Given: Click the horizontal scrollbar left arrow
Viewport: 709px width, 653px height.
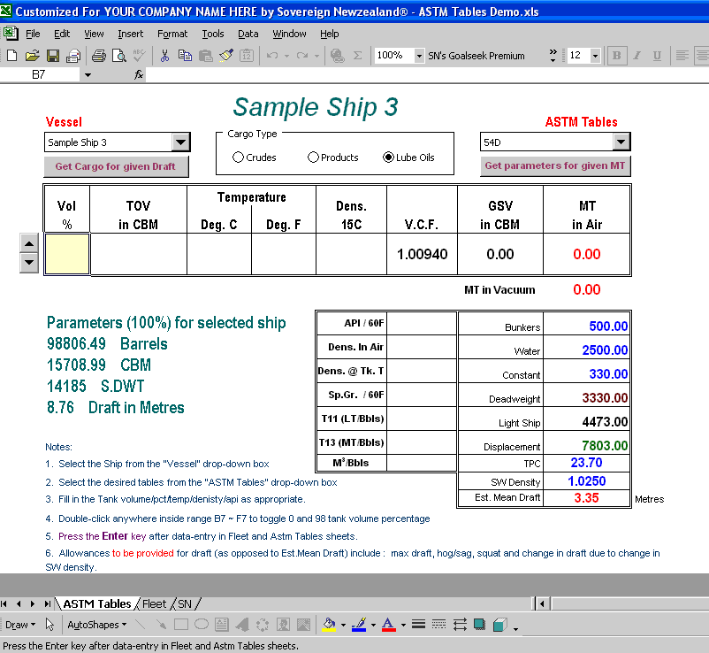Looking at the screenshot, I should pos(542,603).
